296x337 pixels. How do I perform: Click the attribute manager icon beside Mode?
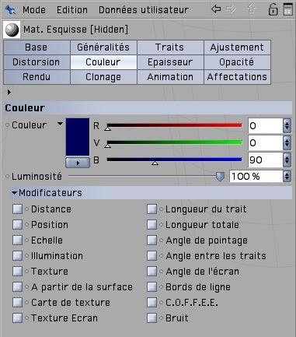(11, 10)
